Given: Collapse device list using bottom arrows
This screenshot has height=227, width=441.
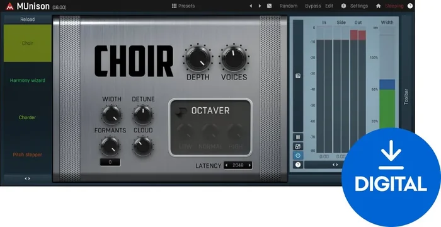Looking at the screenshot, I should 27,178.
